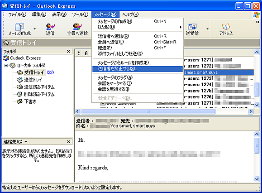The image size is (262, 193).
Task: Click the message list vertical scrollbar thumb
Action: pyautogui.click(x=257, y=90)
